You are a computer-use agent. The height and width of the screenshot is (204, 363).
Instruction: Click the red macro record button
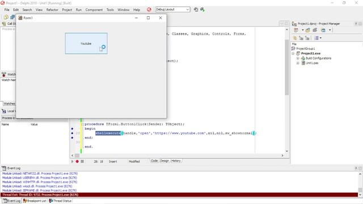tap(77, 161)
